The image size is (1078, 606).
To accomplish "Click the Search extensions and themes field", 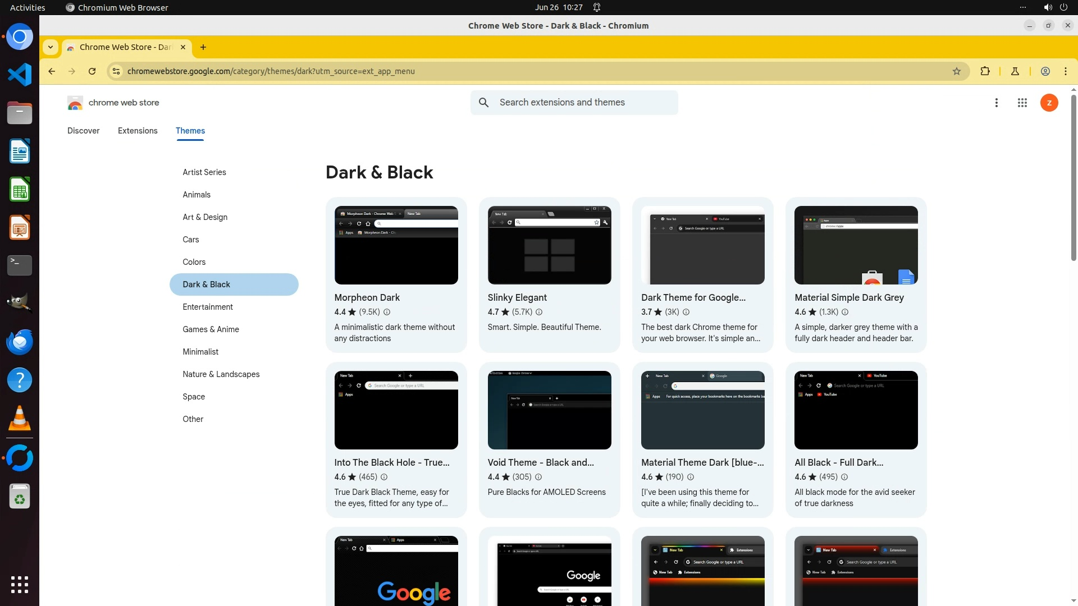I will click(x=584, y=103).
